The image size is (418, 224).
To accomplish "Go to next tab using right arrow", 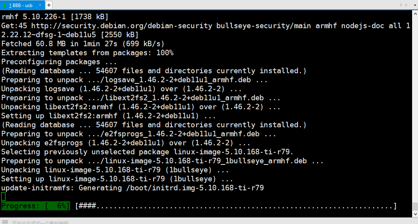I will pos(406,5).
